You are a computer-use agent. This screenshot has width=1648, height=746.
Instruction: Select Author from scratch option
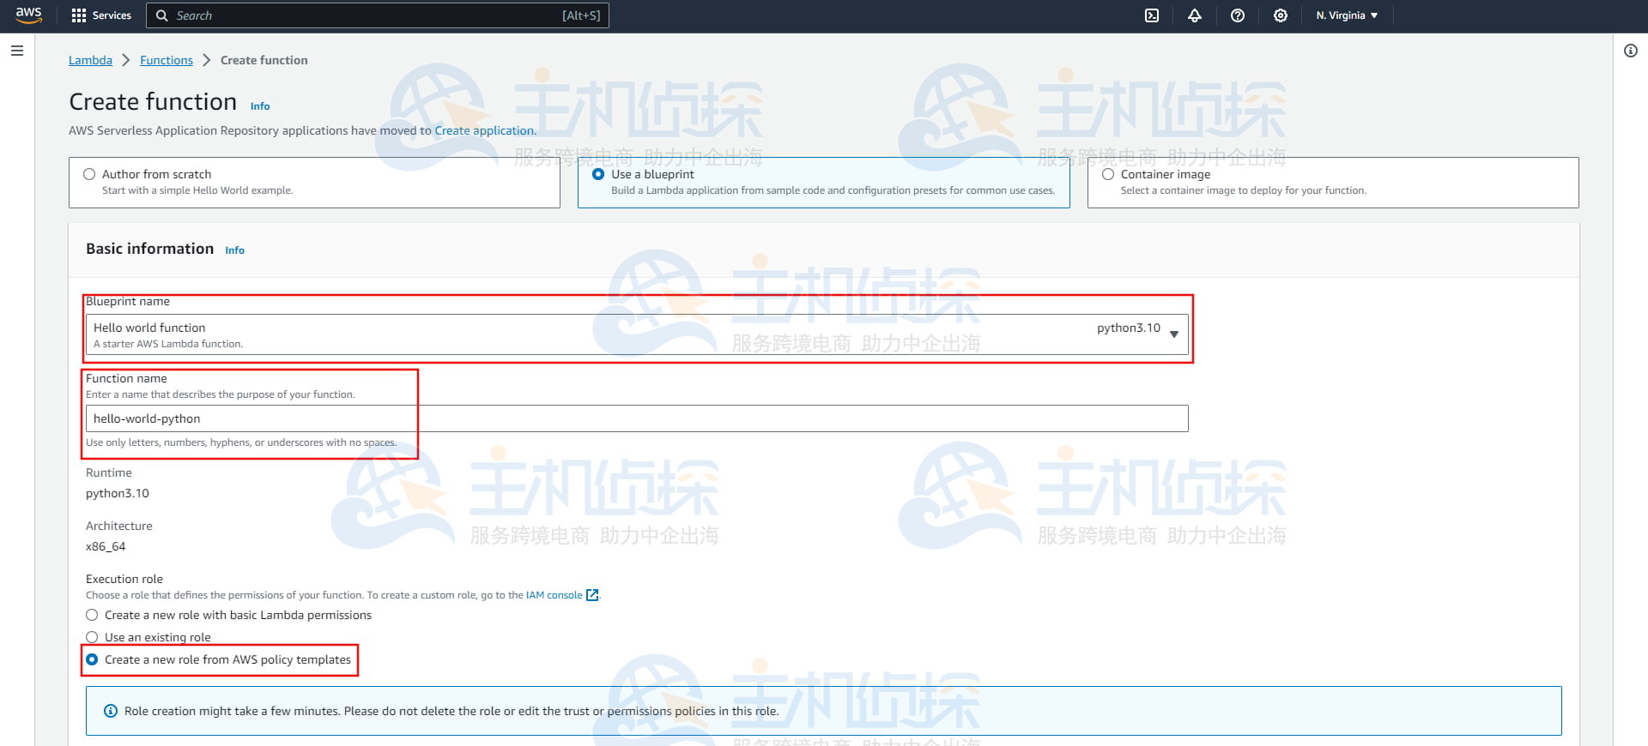[x=89, y=174]
